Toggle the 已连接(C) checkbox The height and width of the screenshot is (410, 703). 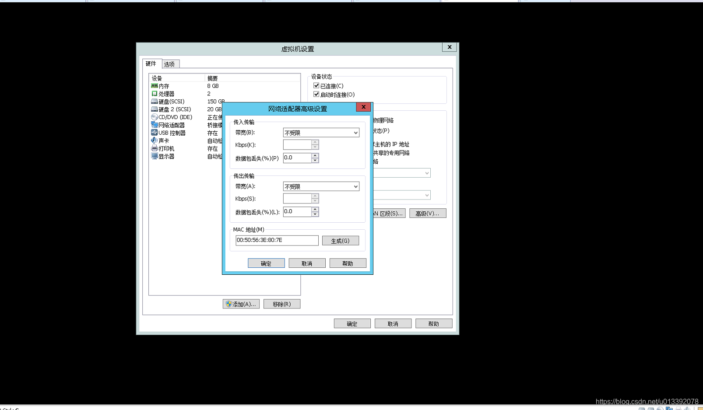tap(316, 86)
